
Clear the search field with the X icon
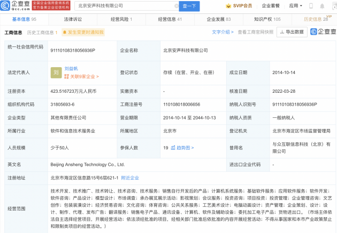pos(177,6)
